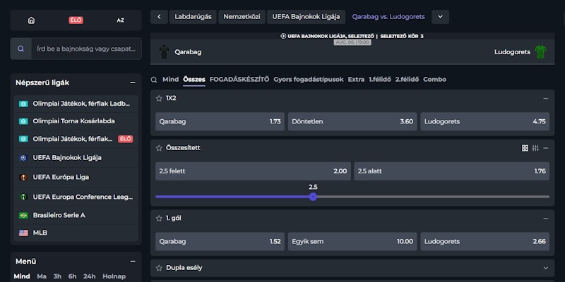The height and width of the screenshot is (282, 565).
Task: Collapse the 1X2 market
Action: point(545,98)
